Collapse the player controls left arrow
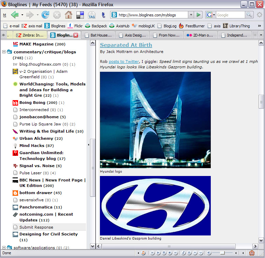 138,253
